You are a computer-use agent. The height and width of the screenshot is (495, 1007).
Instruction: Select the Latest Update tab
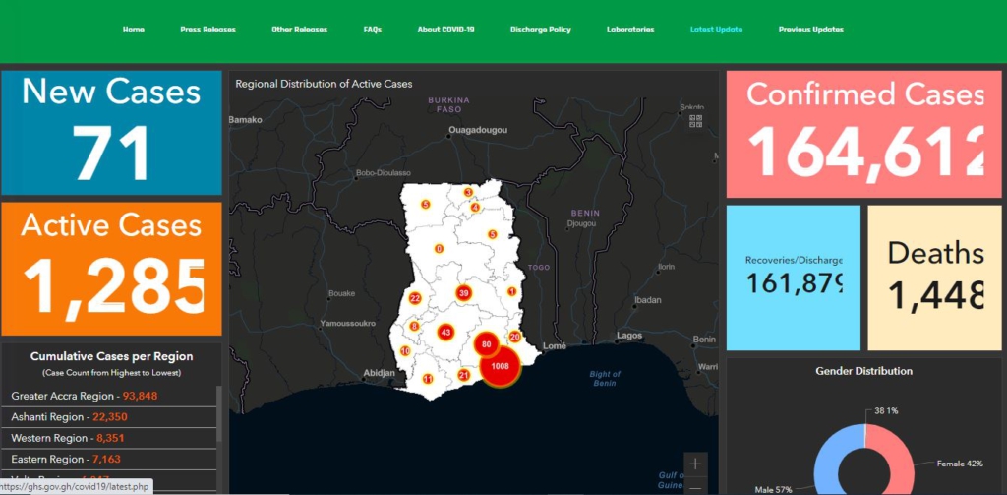point(717,30)
